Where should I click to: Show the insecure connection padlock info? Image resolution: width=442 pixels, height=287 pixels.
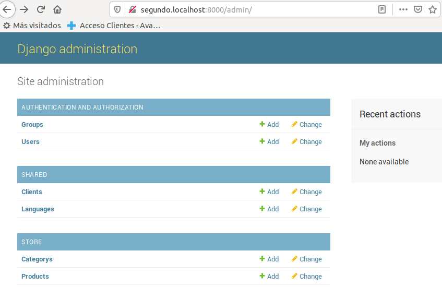133,9
